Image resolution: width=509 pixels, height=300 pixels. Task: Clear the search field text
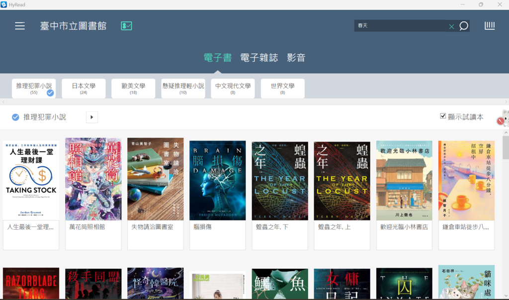(x=451, y=27)
